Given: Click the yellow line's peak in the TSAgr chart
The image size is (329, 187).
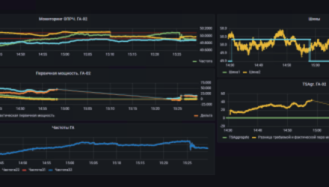Looking at the screenshot, I should coord(311,100).
